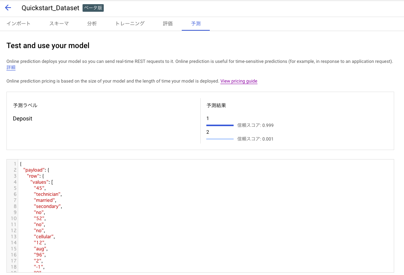
Task: Switch to the インポート tab
Action: click(x=19, y=23)
